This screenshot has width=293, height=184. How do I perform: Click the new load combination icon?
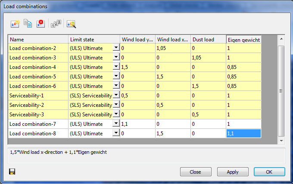(15, 24)
